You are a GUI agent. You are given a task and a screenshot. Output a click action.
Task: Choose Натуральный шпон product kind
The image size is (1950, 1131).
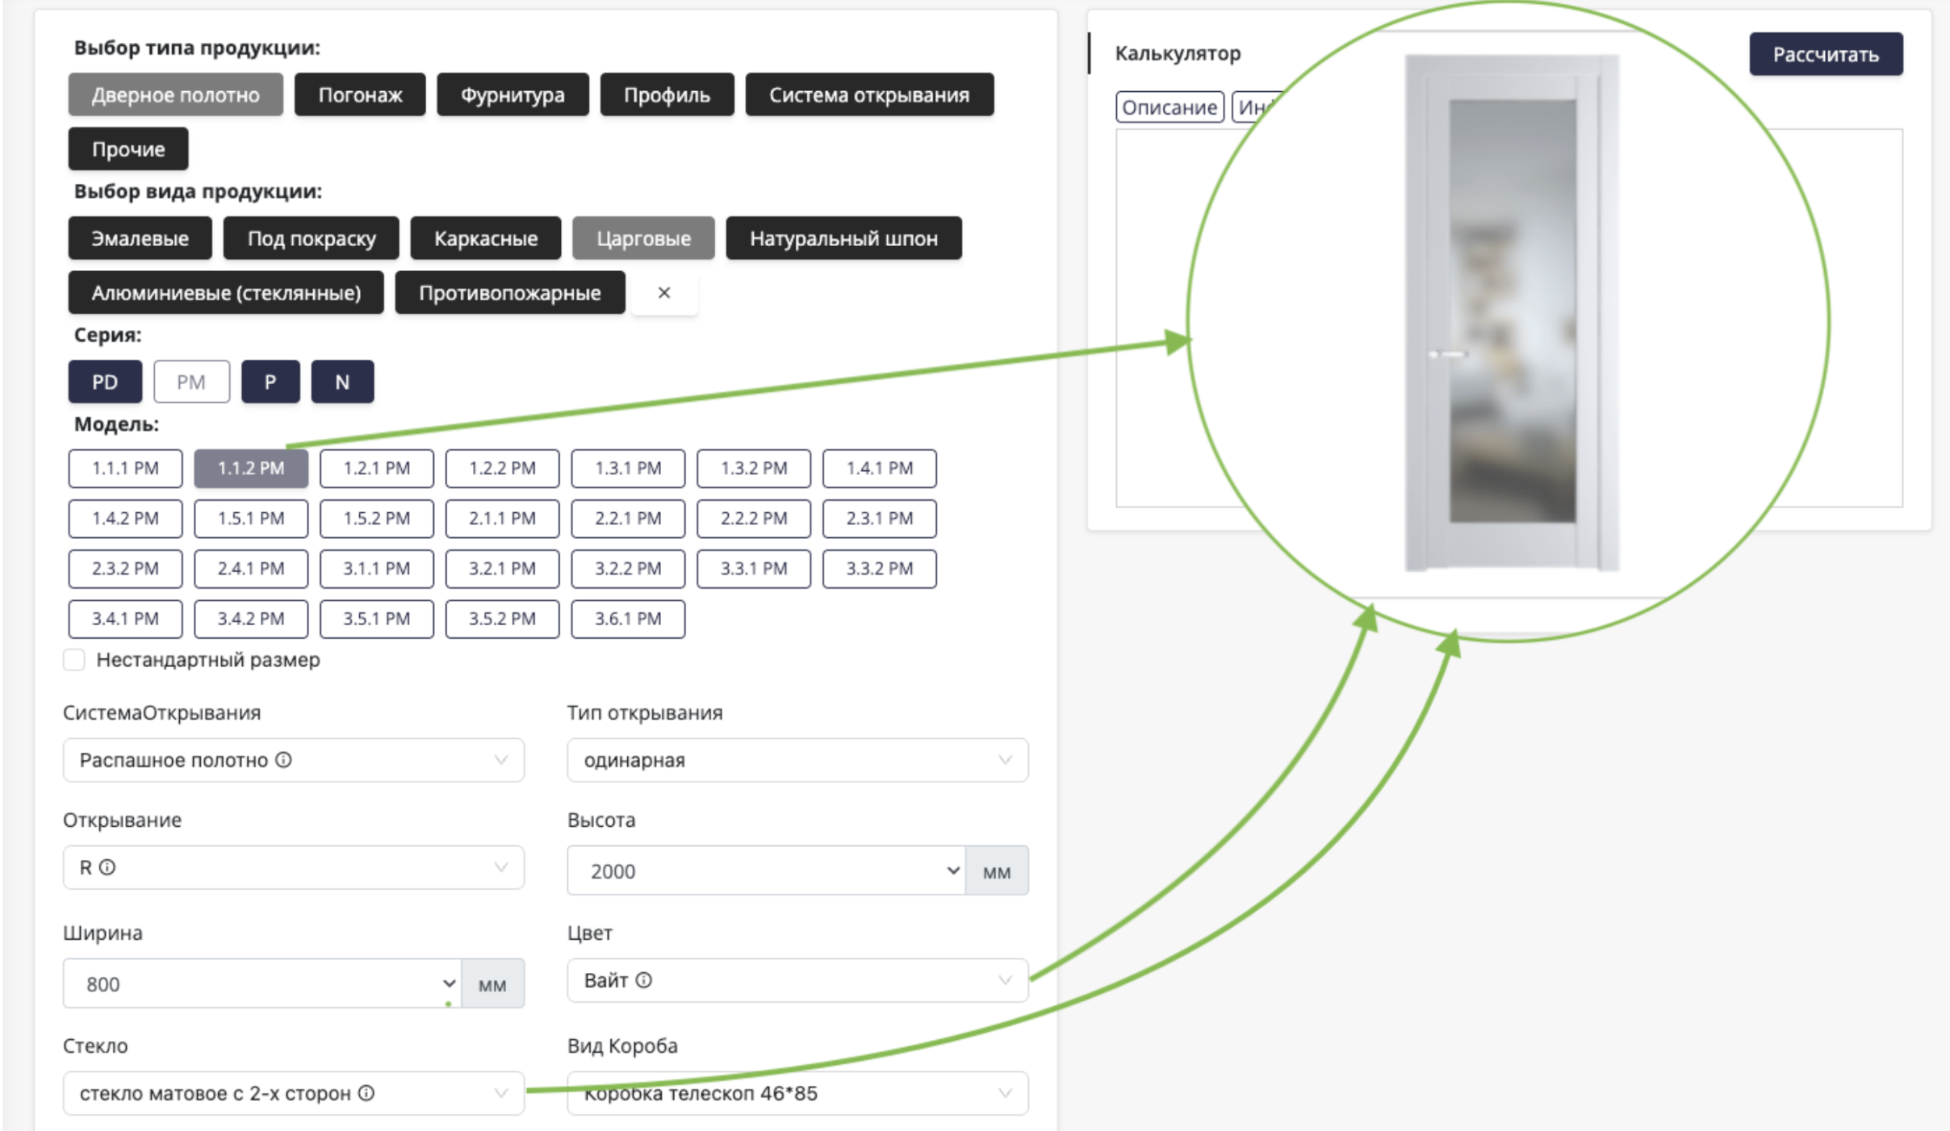(843, 239)
